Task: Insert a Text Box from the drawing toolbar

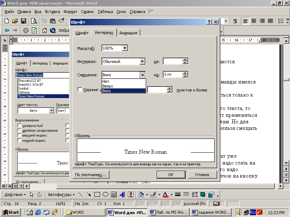Action: [113, 195]
